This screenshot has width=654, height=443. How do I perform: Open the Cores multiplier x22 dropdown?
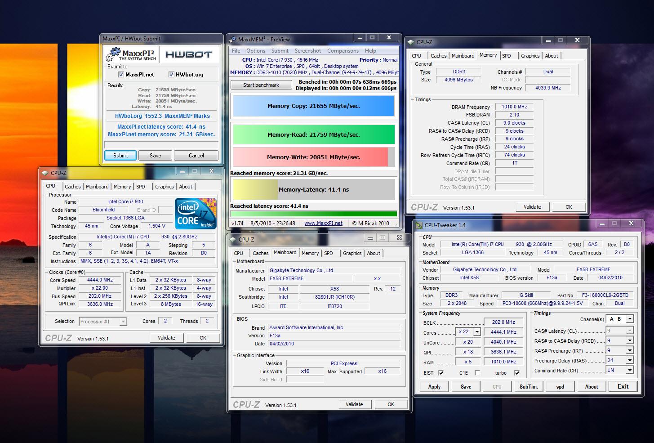tap(476, 332)
